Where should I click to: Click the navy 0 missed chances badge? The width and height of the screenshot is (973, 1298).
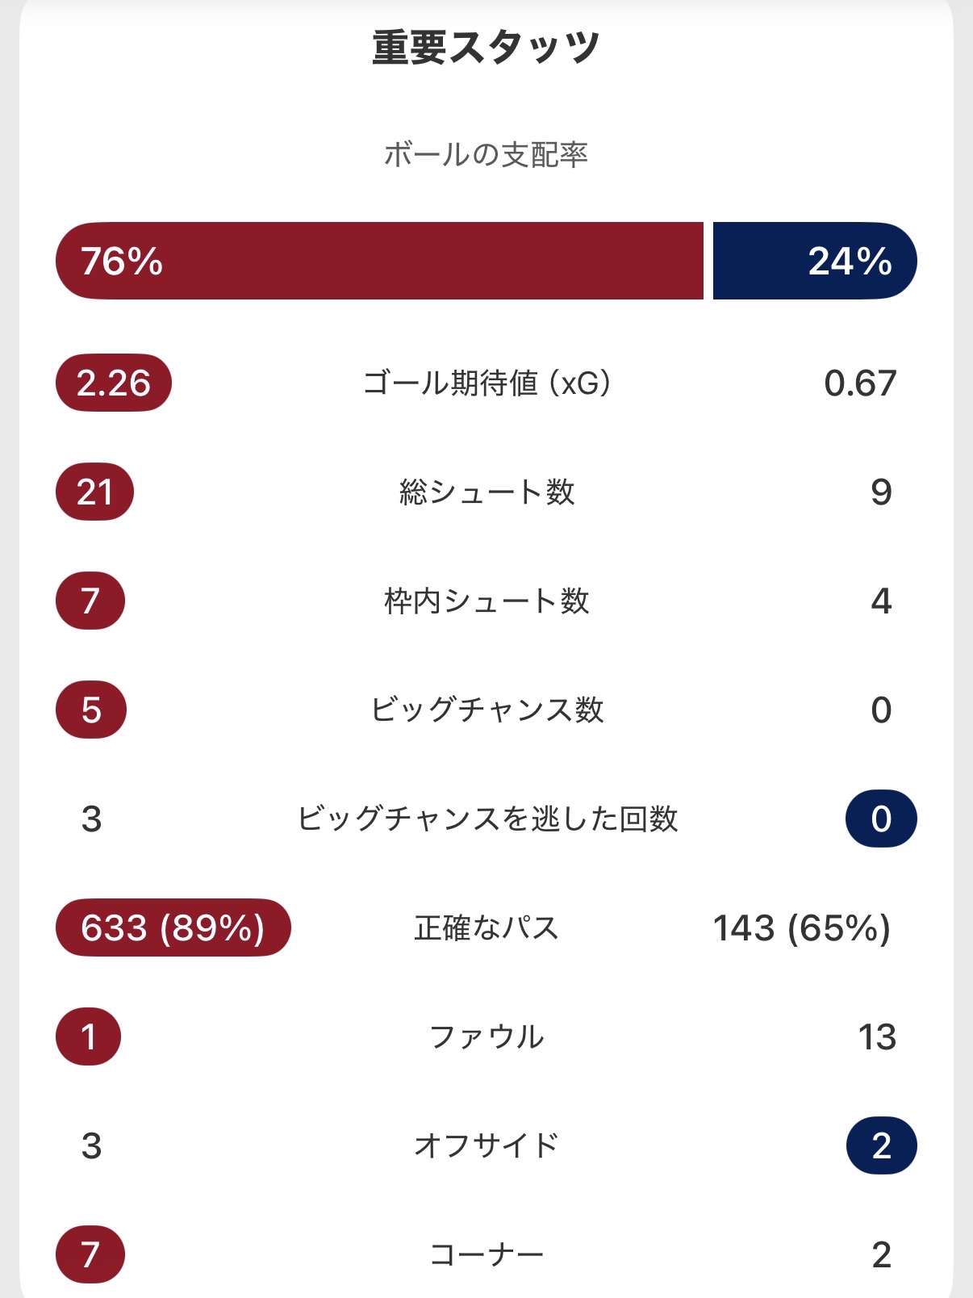881,819
